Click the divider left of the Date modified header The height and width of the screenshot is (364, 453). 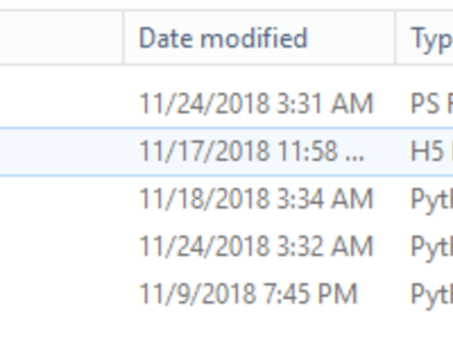(124, 38)
